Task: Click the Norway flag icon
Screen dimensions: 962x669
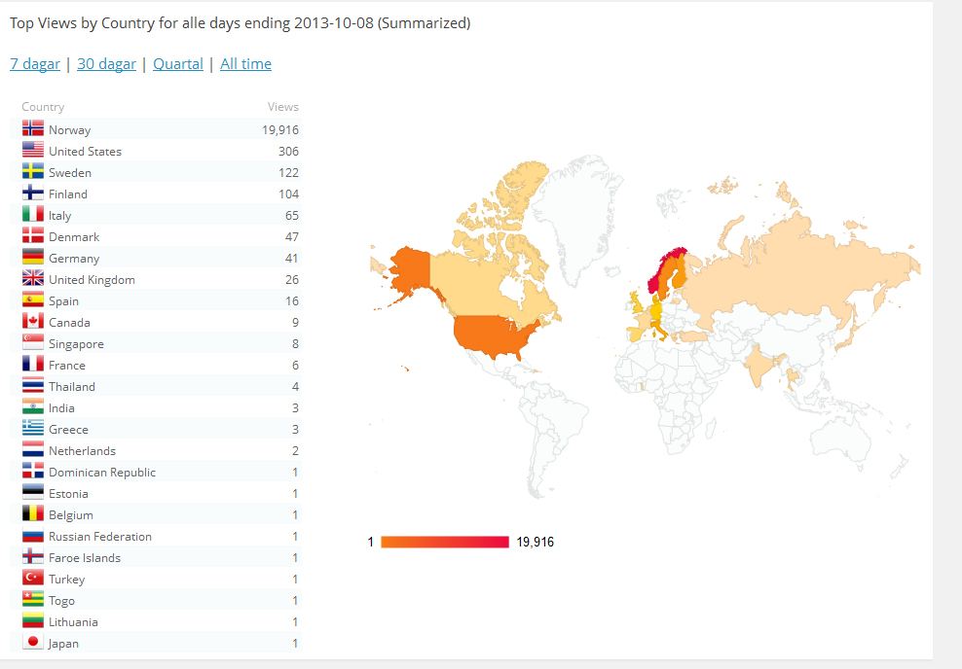Action: tap(33, 128)
